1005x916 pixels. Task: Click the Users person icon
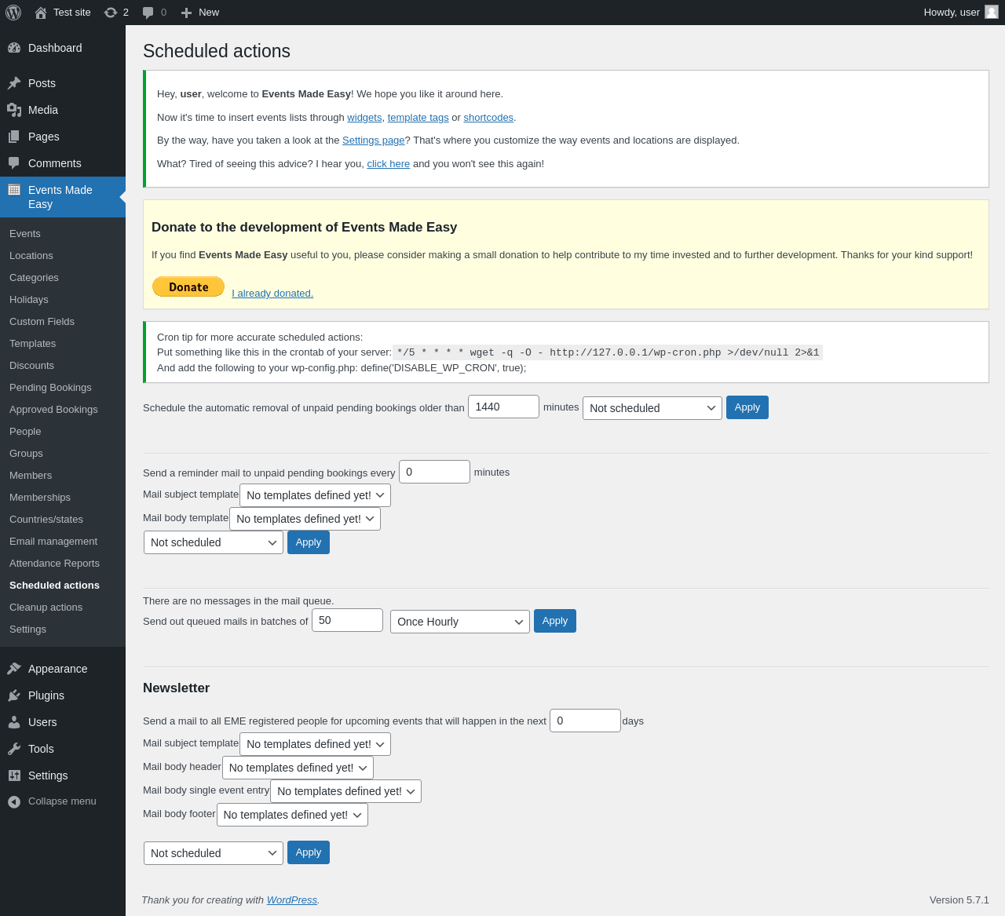point(14,722)
